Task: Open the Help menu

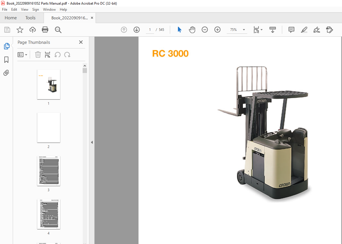Action: pyautogui.click(x=63, y=9)
